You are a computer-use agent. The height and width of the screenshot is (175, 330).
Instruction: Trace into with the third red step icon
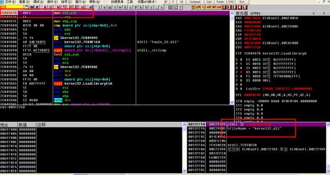click(71, 7)
